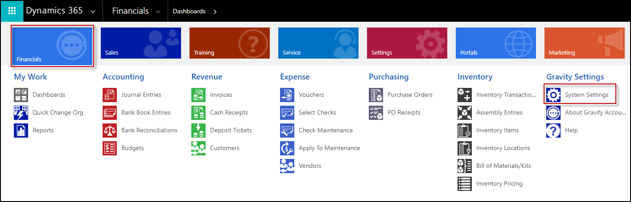Expand the Dashboards breadcrumb chevron
631x202 pixels.
(x=215, y=12)
